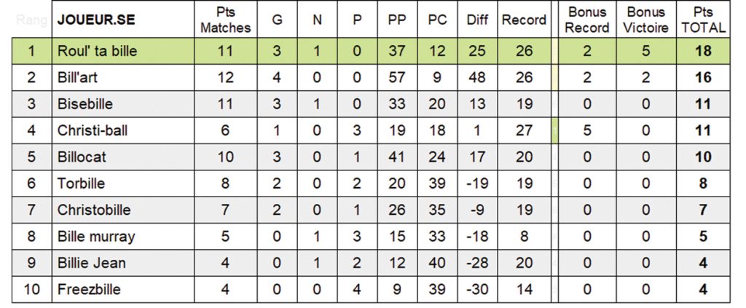The image size is (746, 308).
Task: Click the Diff column header
Action: click(x=477, y=20)
